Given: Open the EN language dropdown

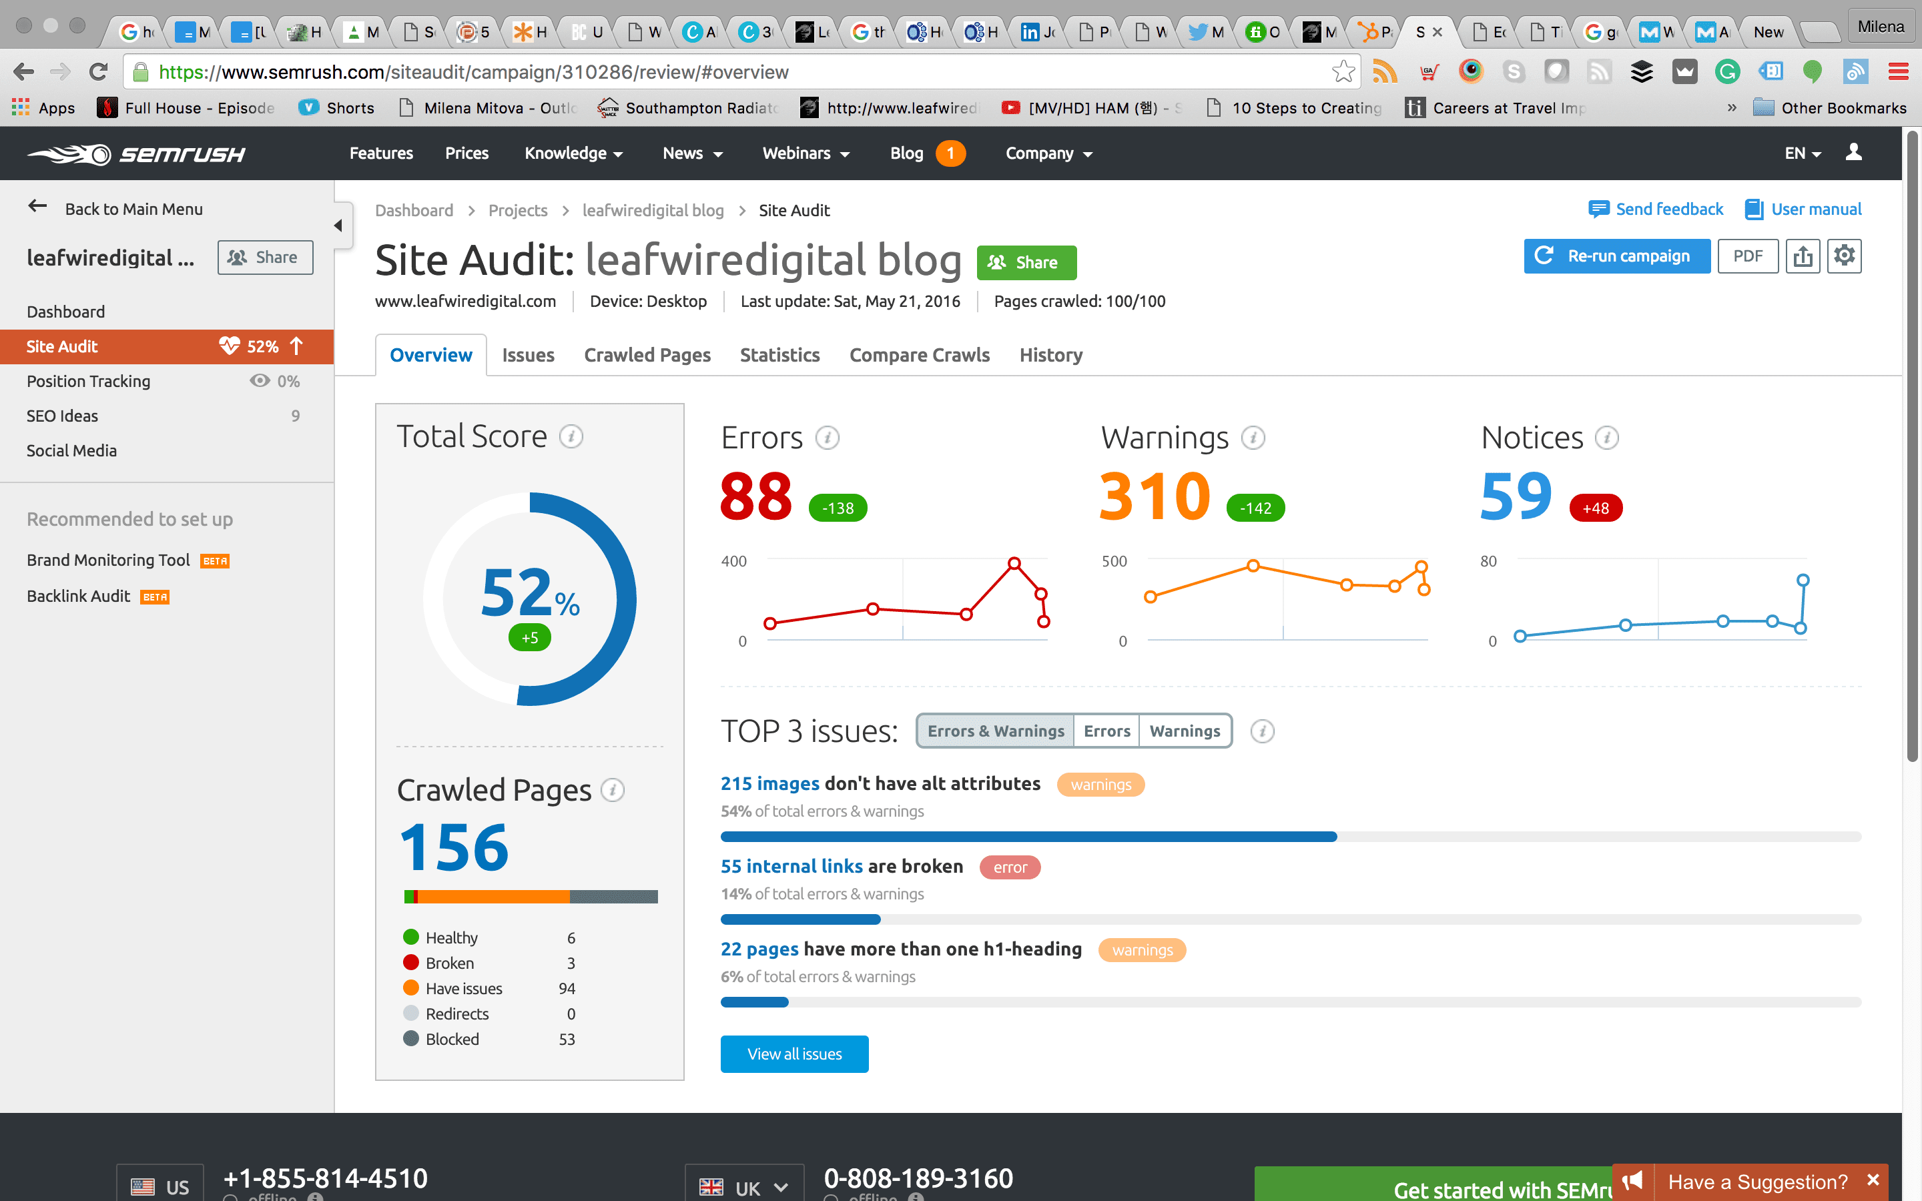Looking at the screenshot, I should [x=1803, y=153].
